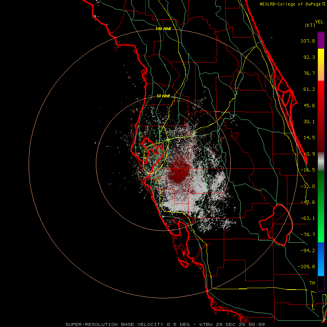Click the 30.1 legend value
327x327 pixels.
point(309,122)
